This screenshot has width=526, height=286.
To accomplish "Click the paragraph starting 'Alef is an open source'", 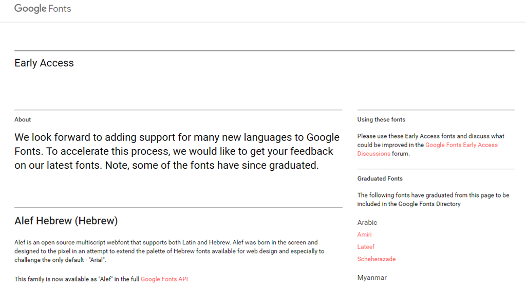I will tap(170, 251).
